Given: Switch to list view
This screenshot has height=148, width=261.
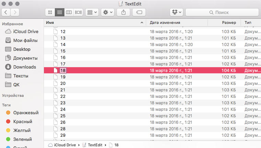Looking at the screenshot, I should (x=60, y=12).
